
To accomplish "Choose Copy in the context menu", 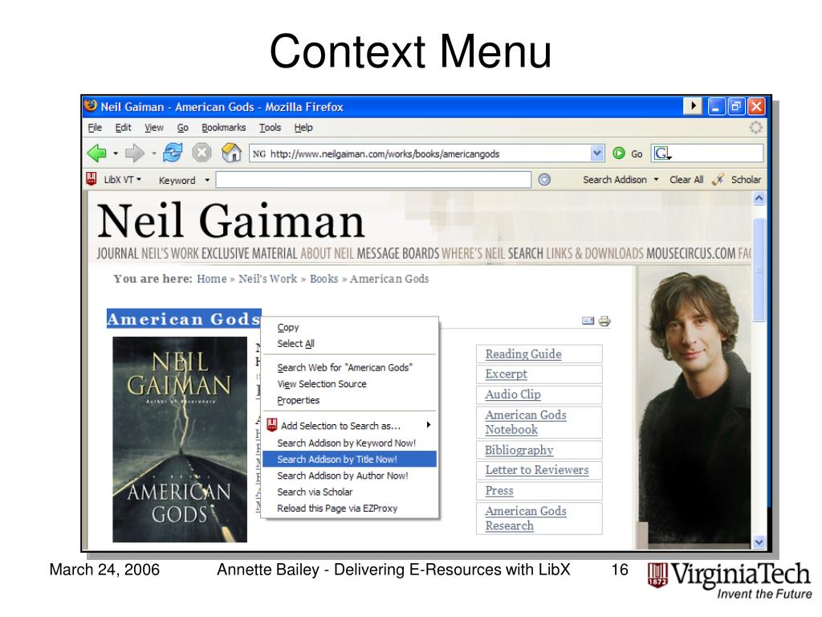I will (x=349, y=328).
